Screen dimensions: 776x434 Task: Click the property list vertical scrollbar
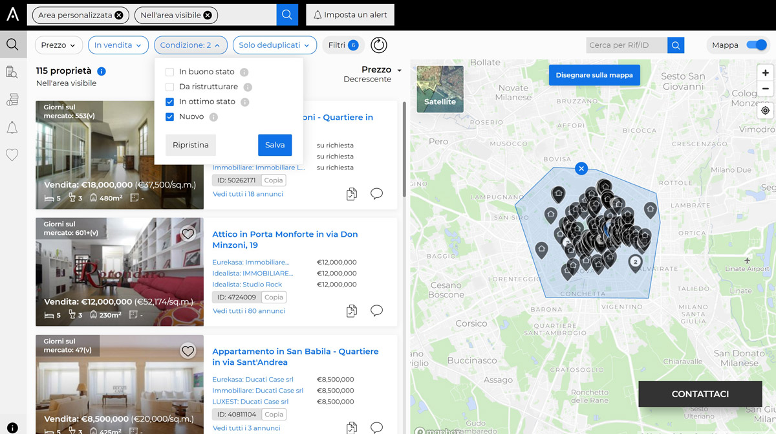tap(404, 149)
